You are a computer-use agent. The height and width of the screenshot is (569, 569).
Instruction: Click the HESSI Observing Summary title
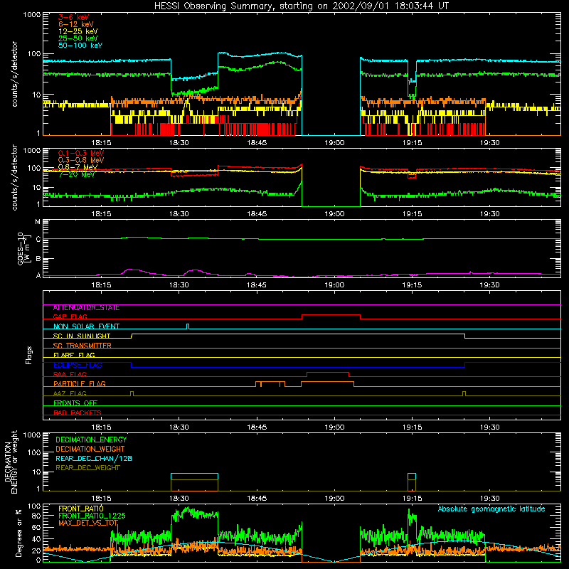tap(301, 6)
